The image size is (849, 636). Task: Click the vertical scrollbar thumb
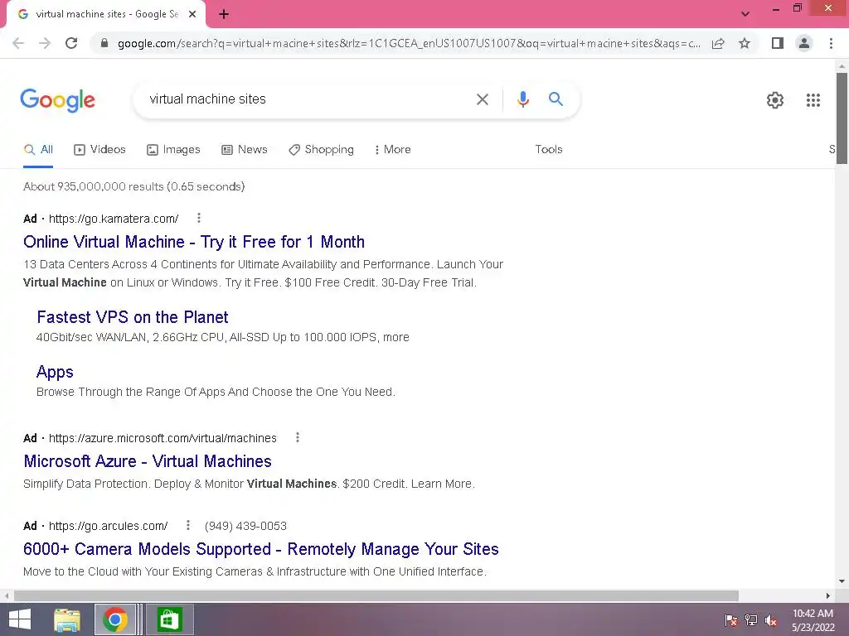(842, 118)
